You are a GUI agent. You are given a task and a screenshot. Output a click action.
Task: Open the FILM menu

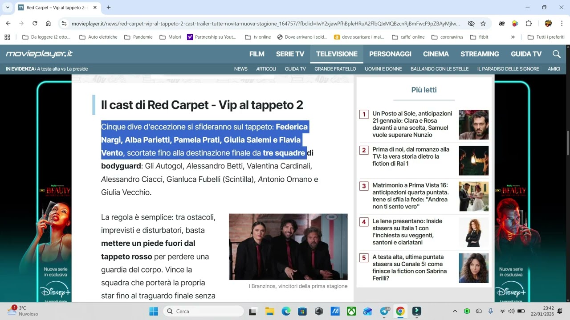click(257, 54)
